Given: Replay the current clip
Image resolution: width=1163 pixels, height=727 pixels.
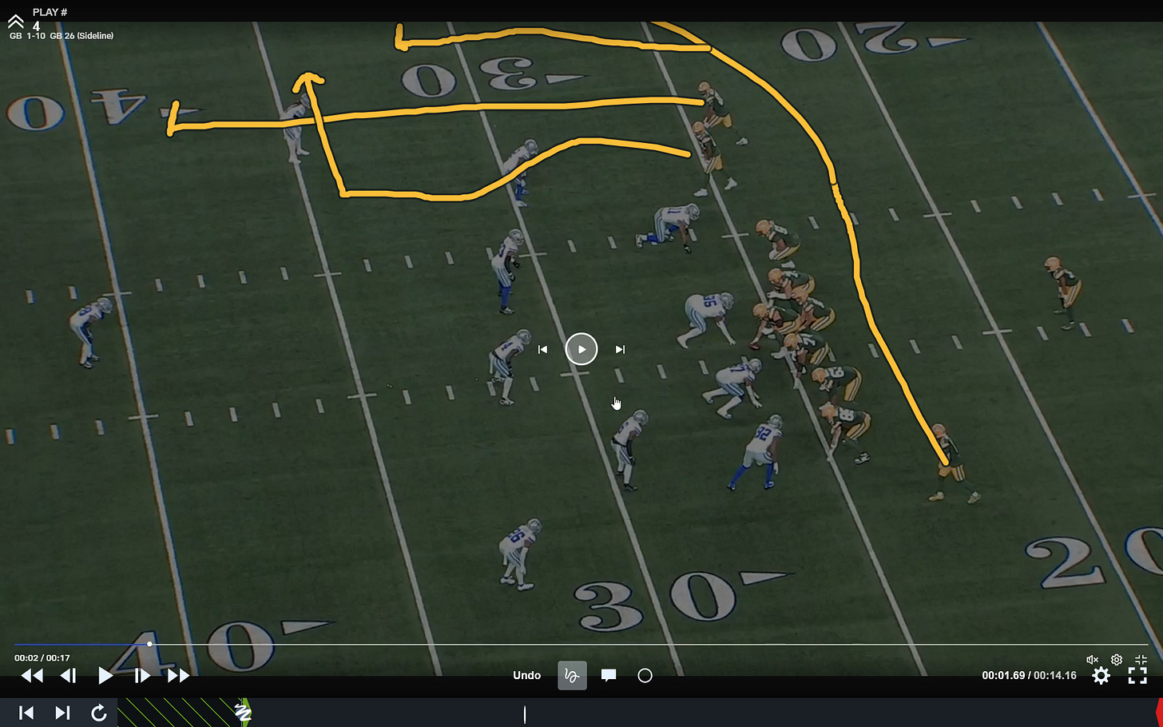Looking at the screenshot, I should (99, 713).
